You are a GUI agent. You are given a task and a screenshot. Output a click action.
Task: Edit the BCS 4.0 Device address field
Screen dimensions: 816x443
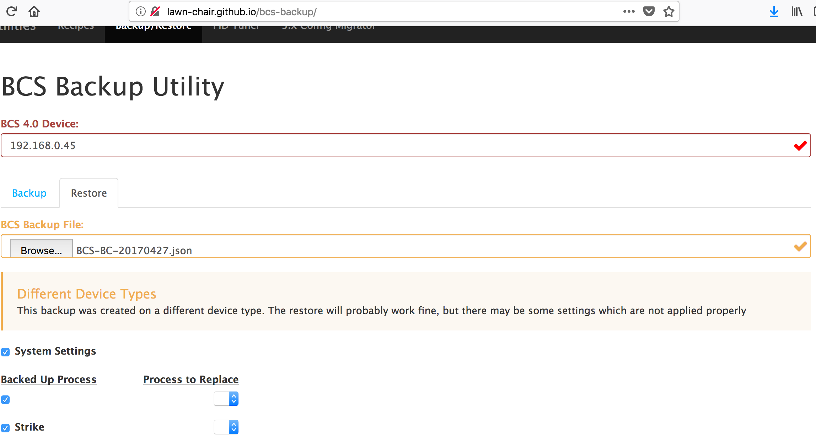click(x=406, y=146)
